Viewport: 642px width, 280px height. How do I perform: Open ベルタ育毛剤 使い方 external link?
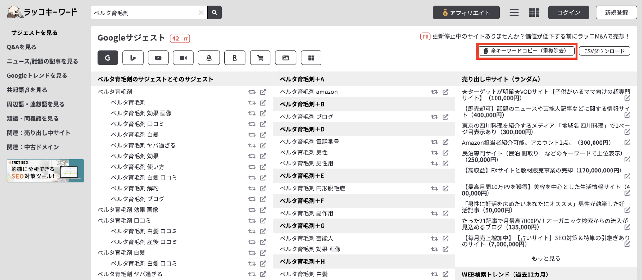click(263, 167)
